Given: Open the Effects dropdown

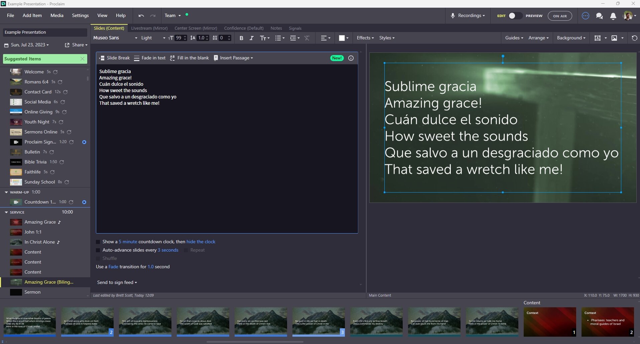Looking at the screenshot, I should click(365, 38).
